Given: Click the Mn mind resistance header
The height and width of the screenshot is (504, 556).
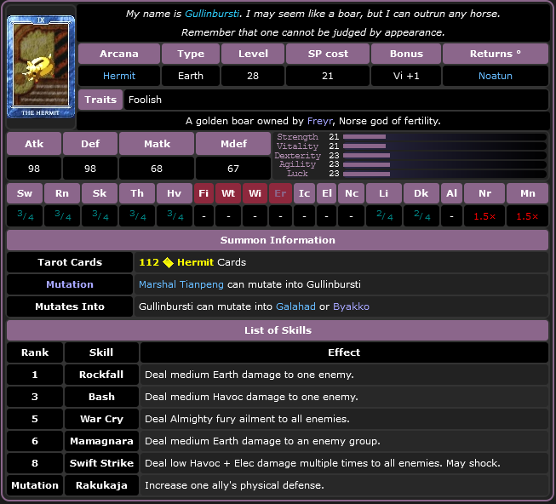Looking at the screenshot, I should click(527, 193).
